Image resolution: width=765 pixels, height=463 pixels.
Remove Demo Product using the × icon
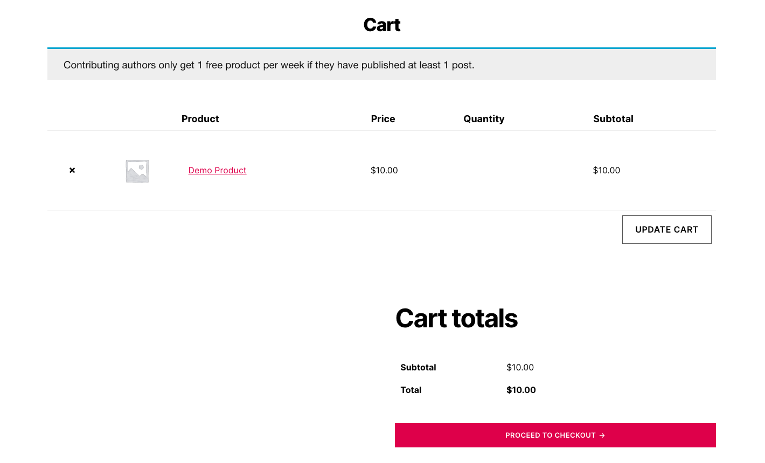(x=72, y=170)
